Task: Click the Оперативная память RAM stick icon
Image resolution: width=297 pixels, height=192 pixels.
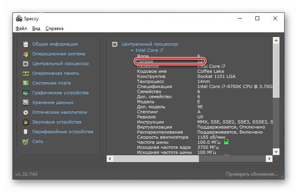Action: (x=26, y=73)
